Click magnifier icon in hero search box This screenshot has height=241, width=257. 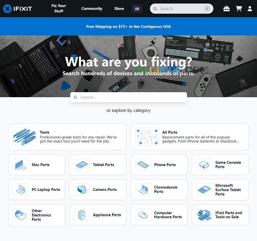(x=75, y=97)
